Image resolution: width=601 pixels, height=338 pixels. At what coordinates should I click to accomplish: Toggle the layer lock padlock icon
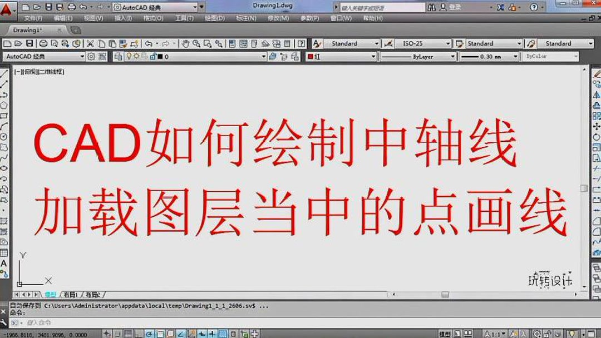click(x=153, y=56)
